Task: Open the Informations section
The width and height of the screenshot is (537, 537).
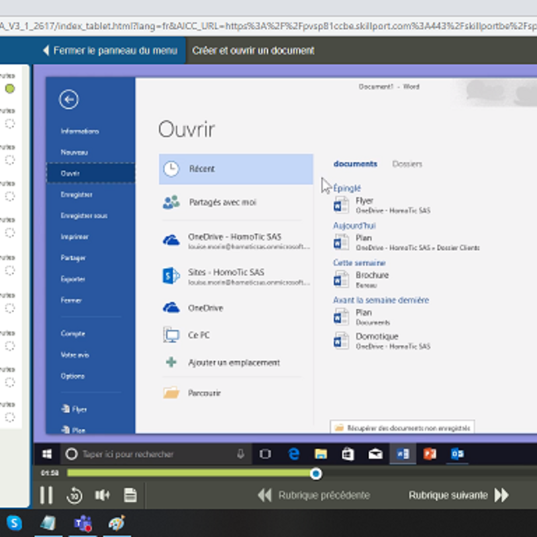Action: [x=80, y=131]
